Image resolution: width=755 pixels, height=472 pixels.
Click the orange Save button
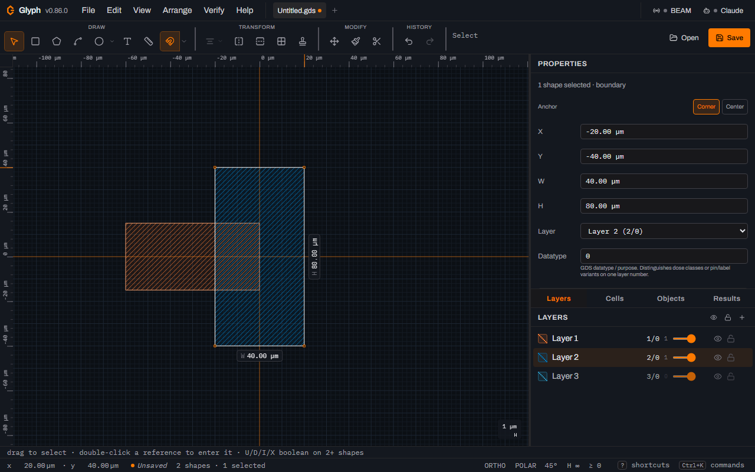729,38
